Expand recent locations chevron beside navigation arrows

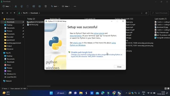[x=11, y=13]
